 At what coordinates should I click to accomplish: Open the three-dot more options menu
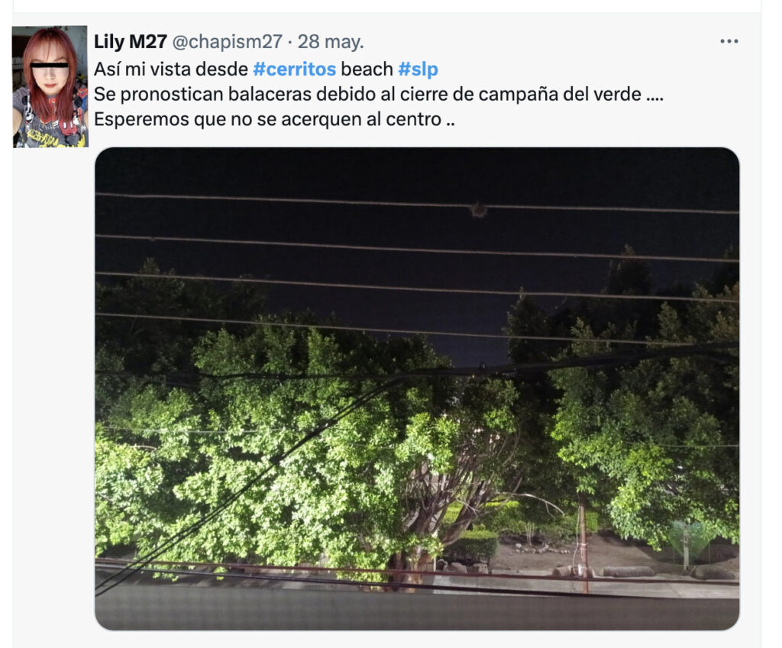tap(729, 41)
